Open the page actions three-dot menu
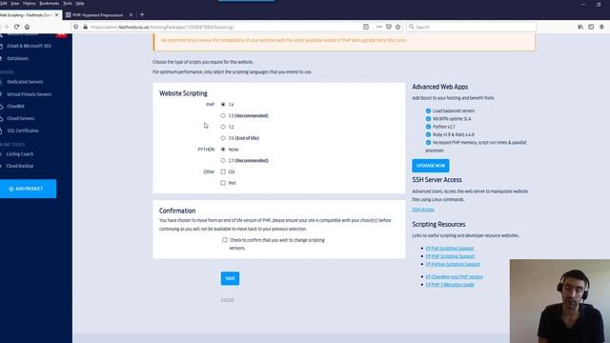 coord(379,27)
